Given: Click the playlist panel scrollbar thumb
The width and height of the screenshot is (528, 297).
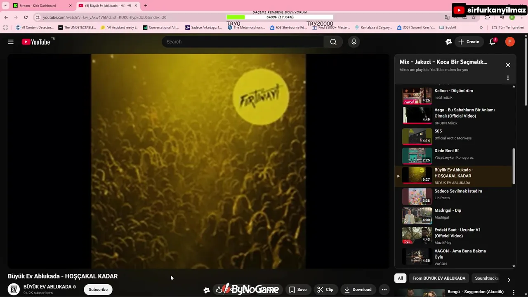Looking at the screenshot, I should pyautogui.click(x=514, y=166).
